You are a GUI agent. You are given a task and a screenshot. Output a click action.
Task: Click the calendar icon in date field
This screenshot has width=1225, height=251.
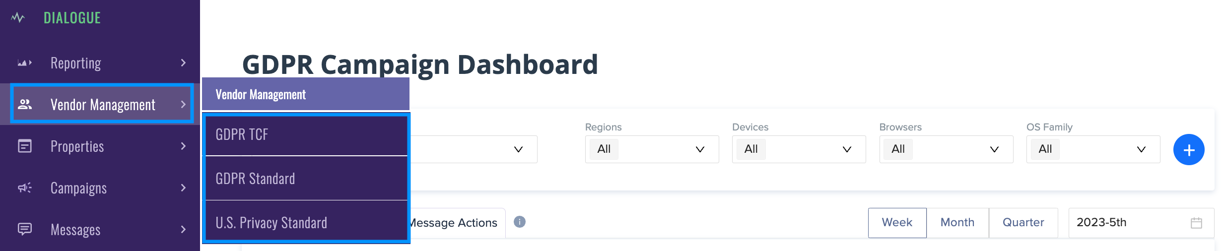(x=1196, y=223)
